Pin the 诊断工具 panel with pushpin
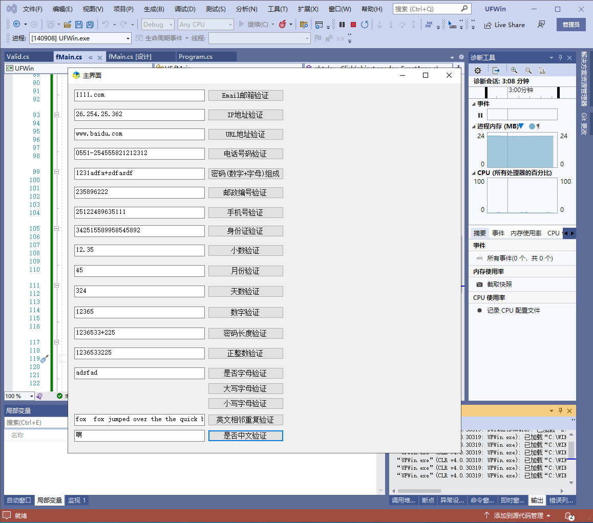 point(560,57)
